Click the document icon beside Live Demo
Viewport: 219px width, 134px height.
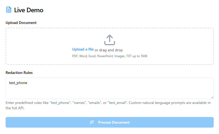(x=9, y=10)
